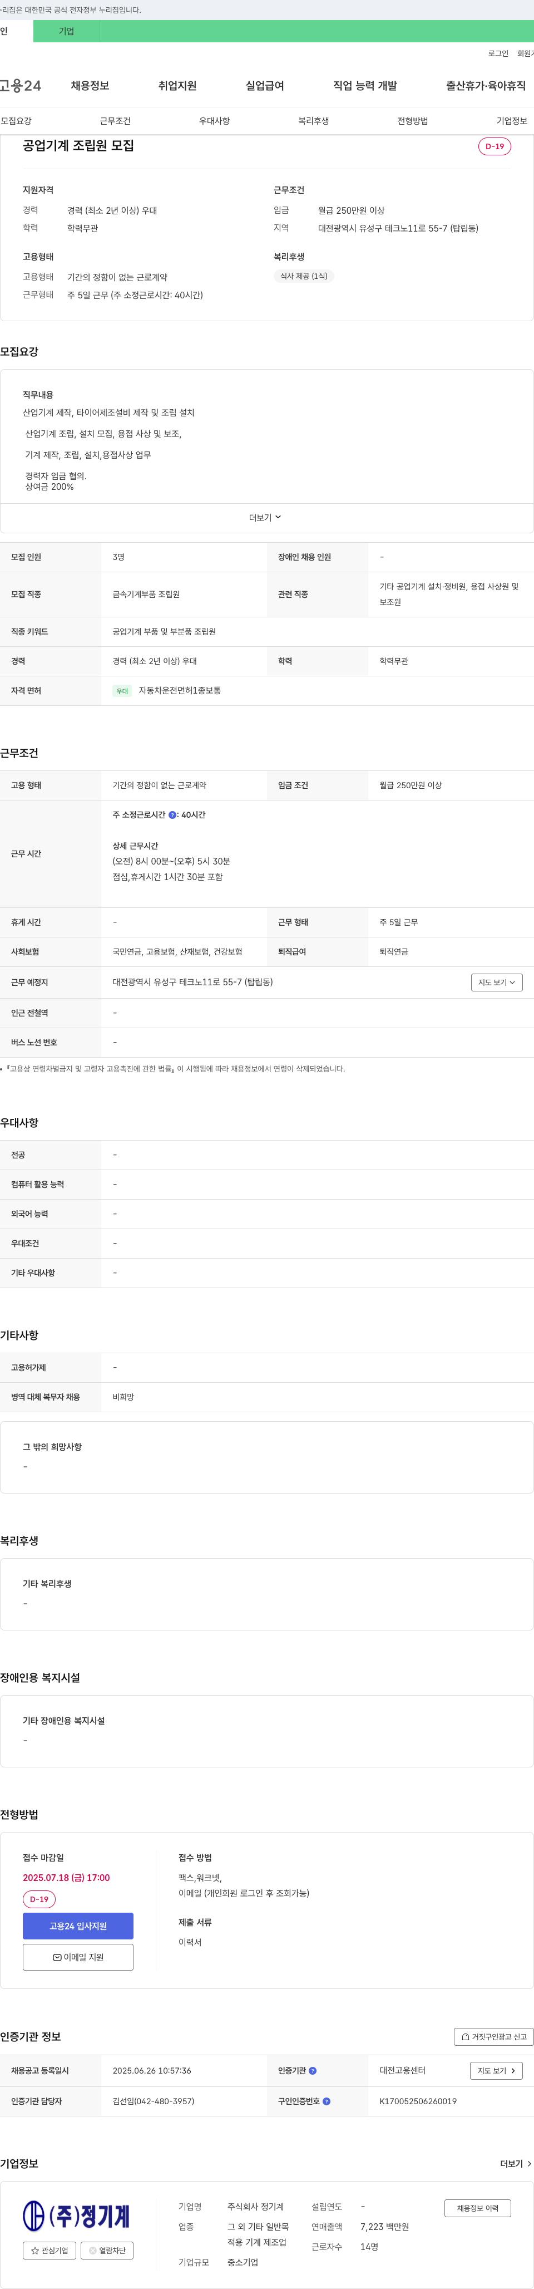Click the 고용24 site logo
Viewport: 534px width, 2289px height.
21,85
